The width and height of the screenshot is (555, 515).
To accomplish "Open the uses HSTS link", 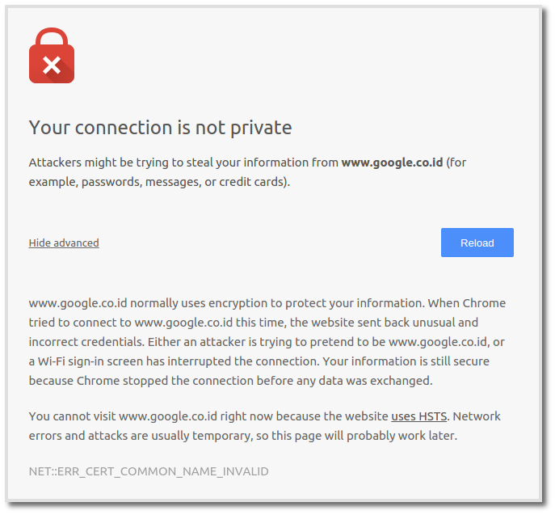I will (418, 416).
